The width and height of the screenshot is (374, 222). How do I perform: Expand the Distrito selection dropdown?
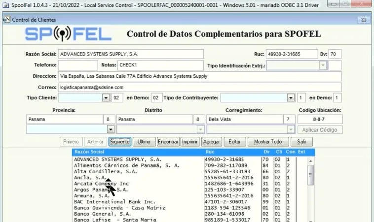click(201, 129)
